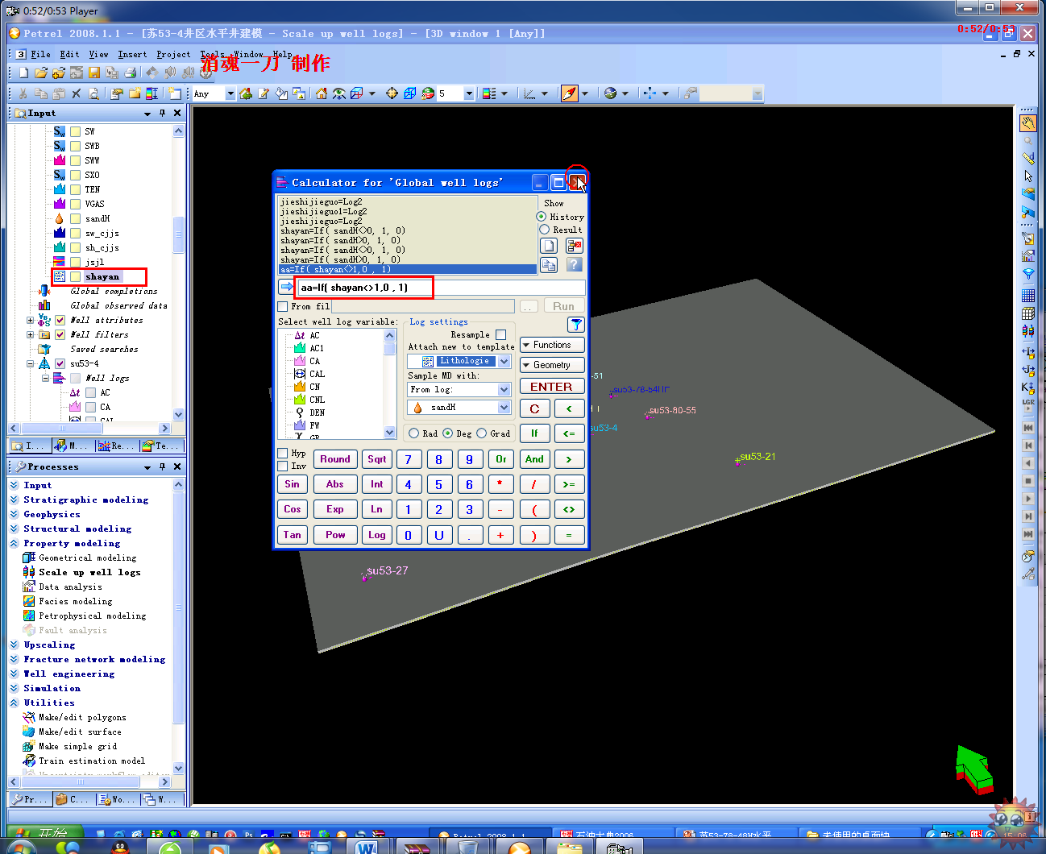Screen dimensions: 1046x854
Task: Click the Input pane vertical scrollbar
Action: tap(179, 272)
